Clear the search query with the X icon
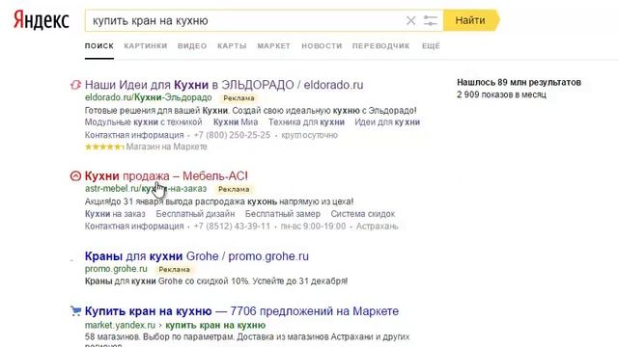The width and height of the screenshot is (618, 347). coord(410,20)
